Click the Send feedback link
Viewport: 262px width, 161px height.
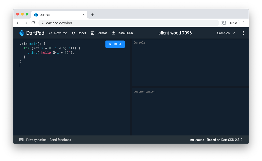(60, 140)
